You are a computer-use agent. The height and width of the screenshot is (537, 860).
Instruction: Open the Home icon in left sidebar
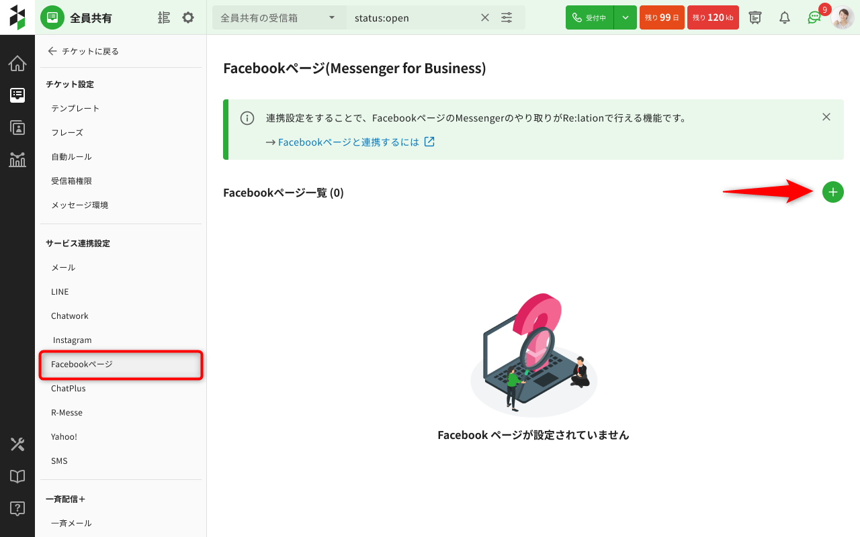[x=17, y=64]
